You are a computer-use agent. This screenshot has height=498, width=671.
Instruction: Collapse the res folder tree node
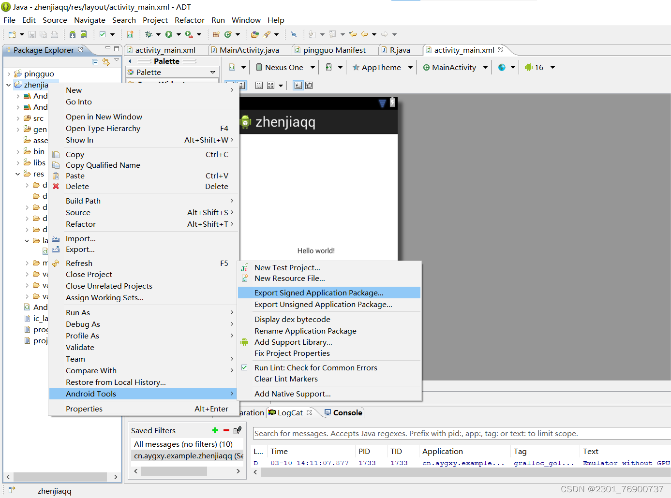[18, 174]
